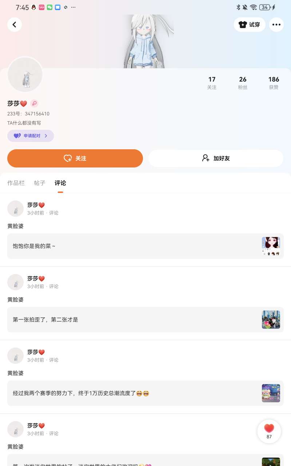This screenshot has height=466, width=291.
Task: Tap the back arrow button
Action: tap(15, 25)
